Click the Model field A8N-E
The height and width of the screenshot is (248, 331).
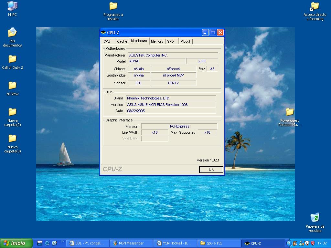coord(157,61)
